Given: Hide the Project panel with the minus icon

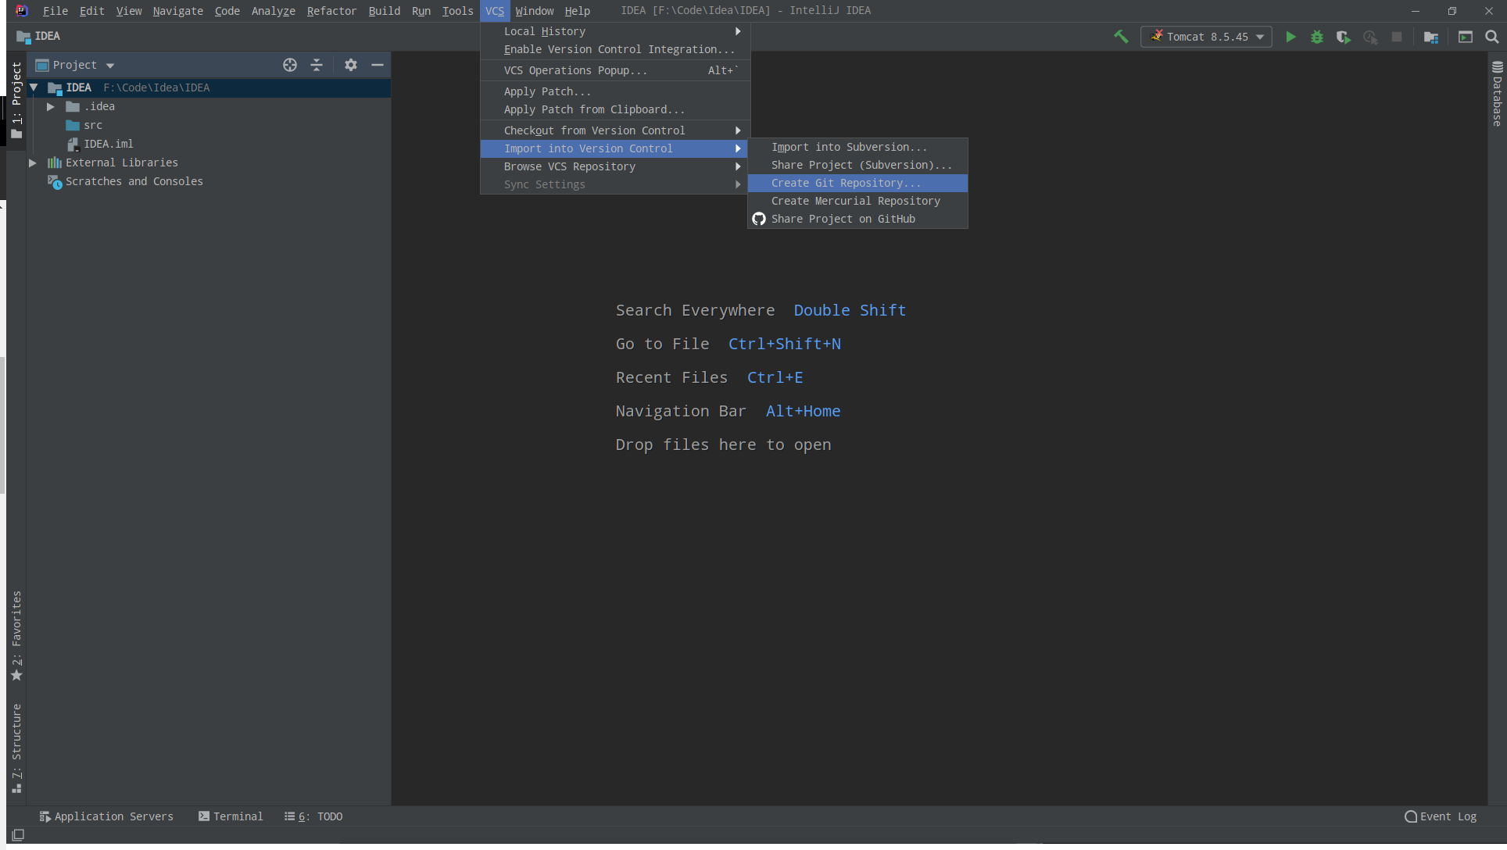Looking at the screenshot, I should [x=378, y=65].
